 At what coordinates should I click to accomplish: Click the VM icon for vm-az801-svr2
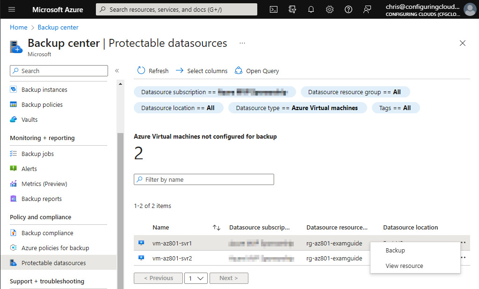click(141, 258)
